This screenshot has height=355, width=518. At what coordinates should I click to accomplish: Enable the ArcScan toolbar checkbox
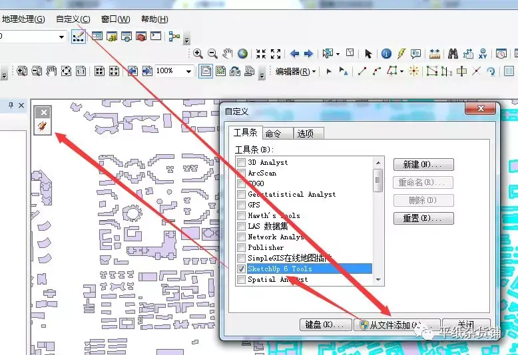tap(241, 173)
